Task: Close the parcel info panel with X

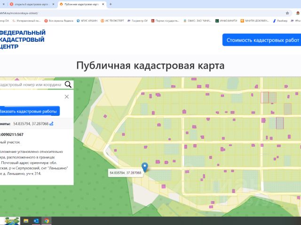Action: click(67, 97)
